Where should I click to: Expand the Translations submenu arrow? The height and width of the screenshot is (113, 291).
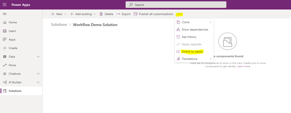click(x=211, y=59)
